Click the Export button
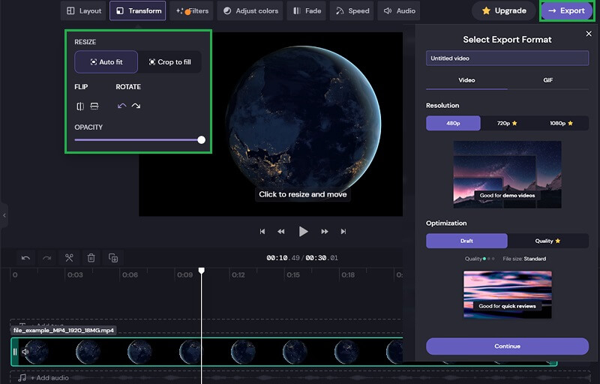This screenshot has width=600, height=384. pyautogui.click(x=566, y=10)
